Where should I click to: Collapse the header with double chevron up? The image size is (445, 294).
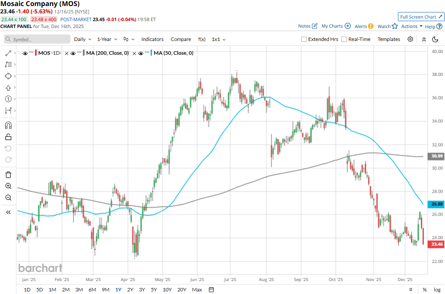(x=424, y=39)
